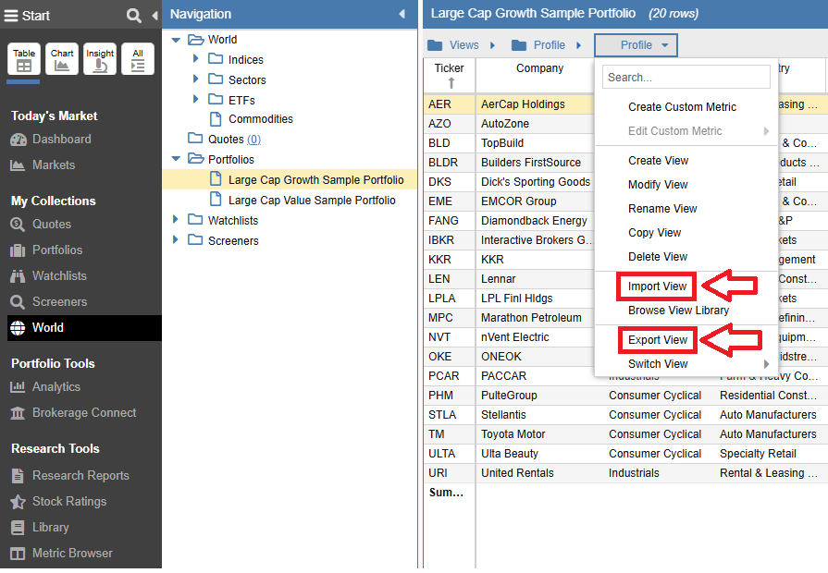Click the Library book icon
828x573 pixels.
(18, 528)
